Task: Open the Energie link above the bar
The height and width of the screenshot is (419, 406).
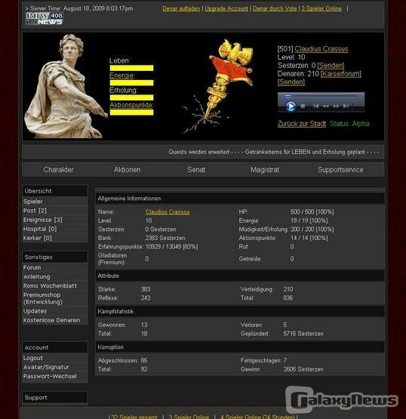Action: pos(121,75)
